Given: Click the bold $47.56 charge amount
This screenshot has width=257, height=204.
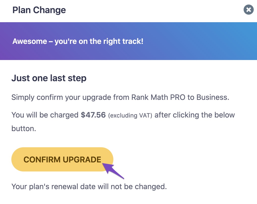Looking at the screenshot, I should (93, 115).
